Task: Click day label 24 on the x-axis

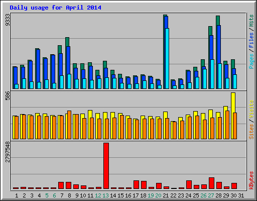Action: click(x=188, y=195)
